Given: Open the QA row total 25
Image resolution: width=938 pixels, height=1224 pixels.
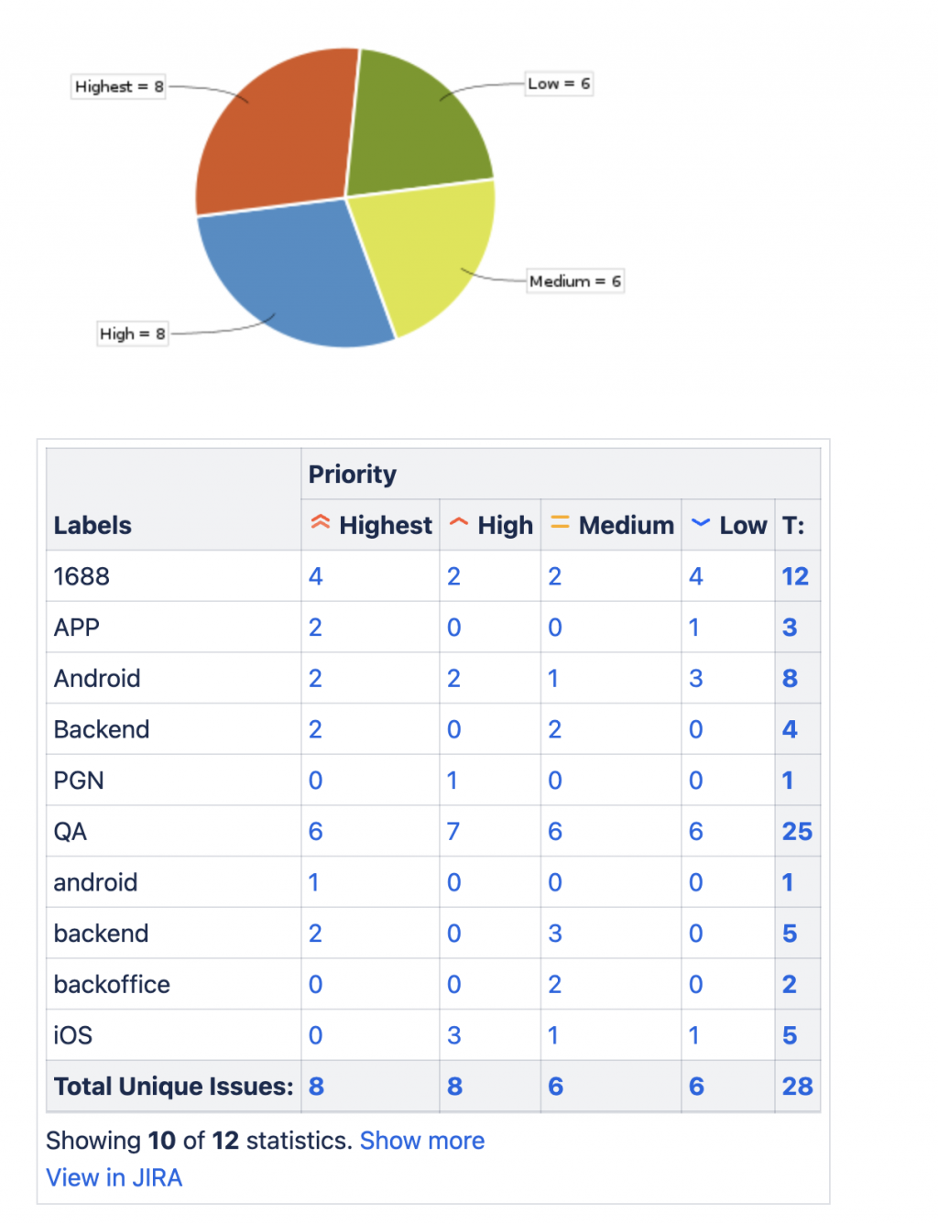Looking at the screenshot, I should click(797, 832).
